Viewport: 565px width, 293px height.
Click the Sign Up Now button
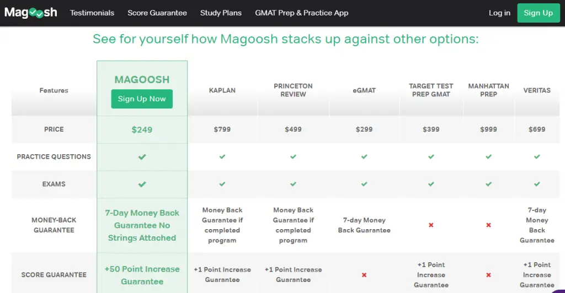point(142,99)
